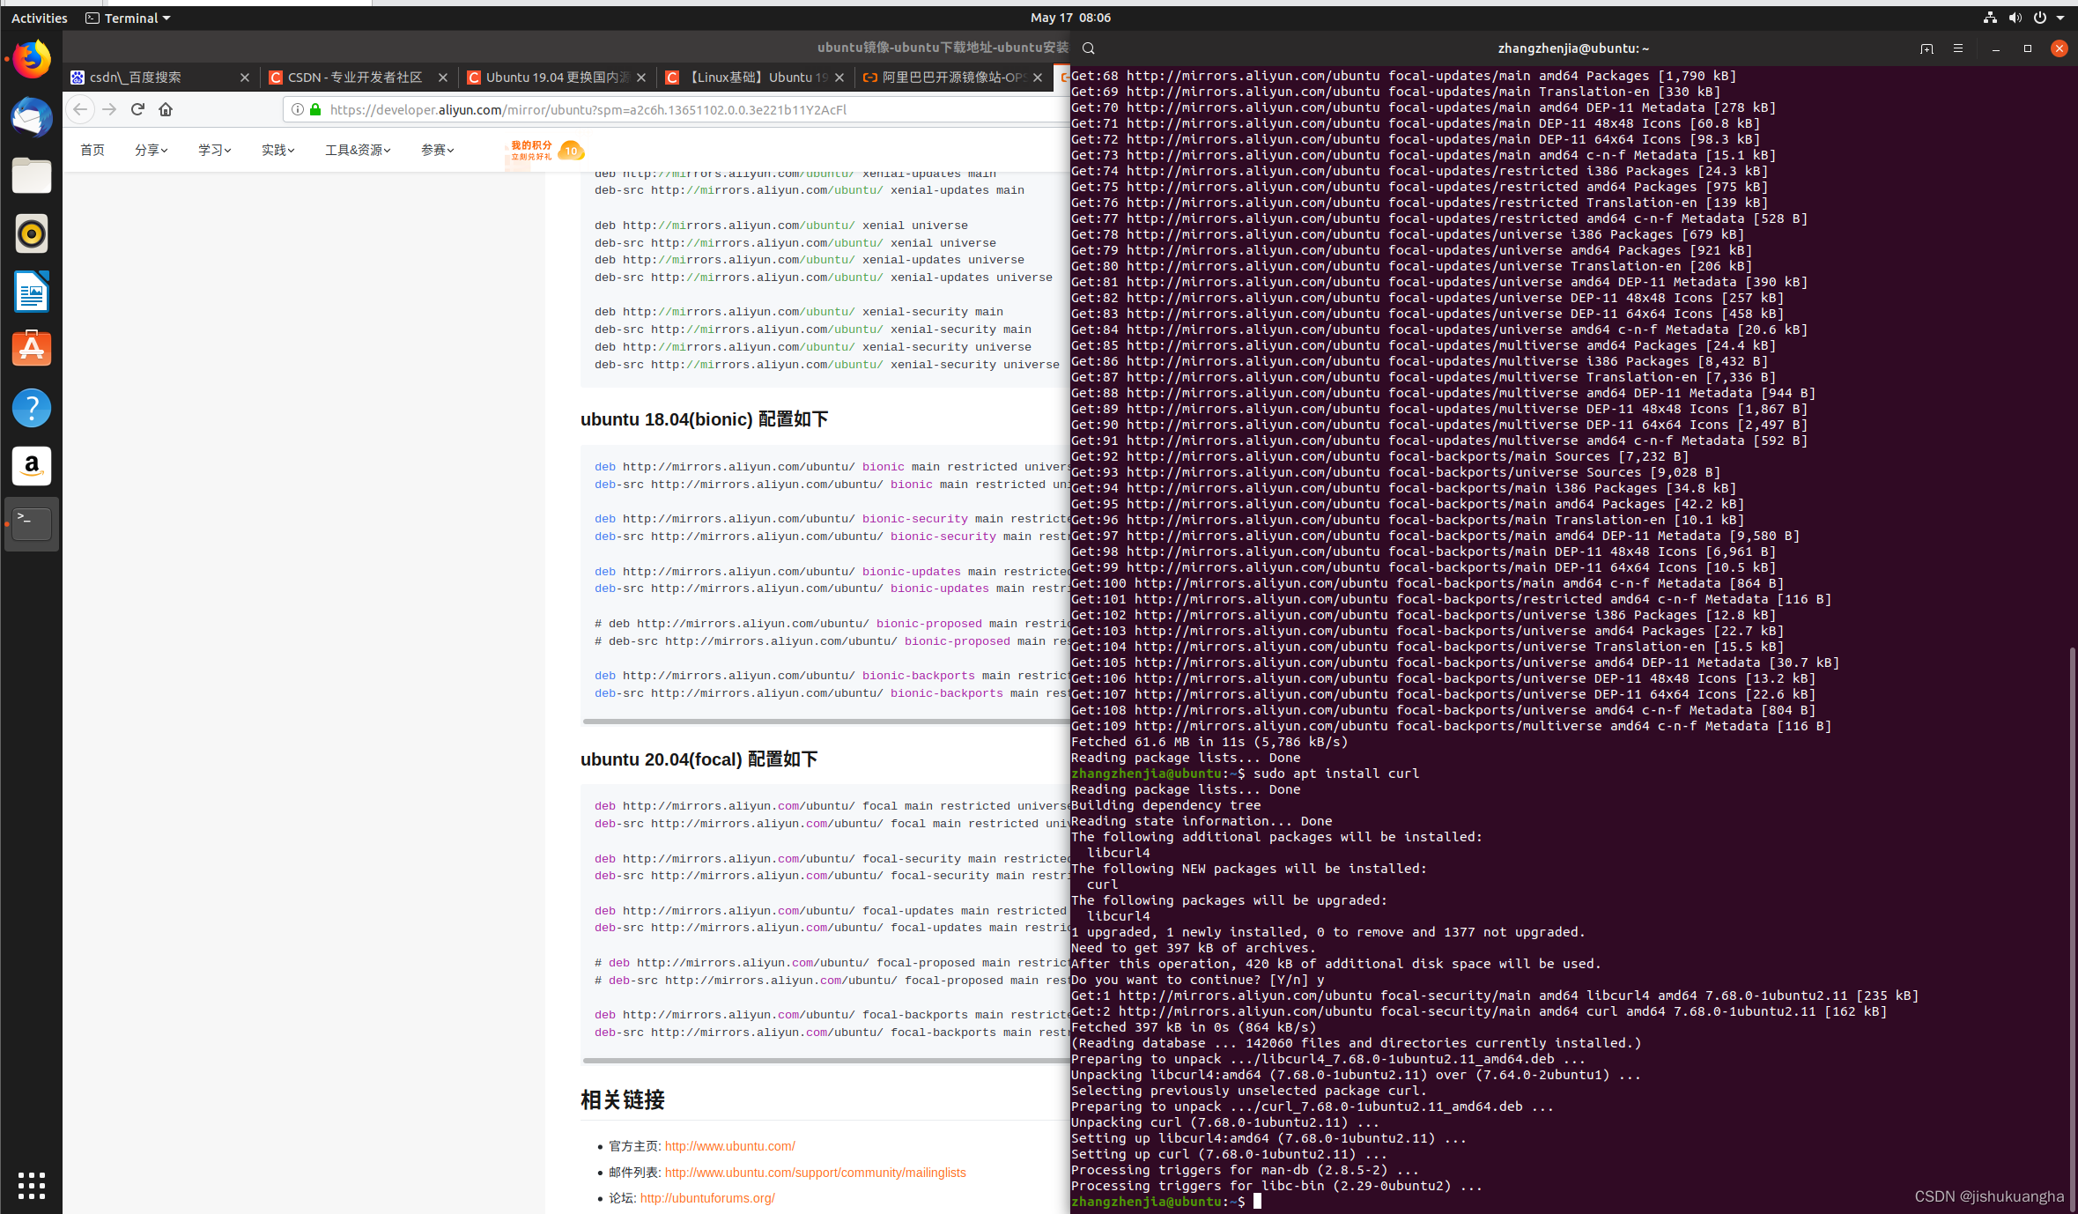Viewport: 2078px width, 1214px height.
Task: Open network status icon in top bar
Action: click(x=1990, y=18)
